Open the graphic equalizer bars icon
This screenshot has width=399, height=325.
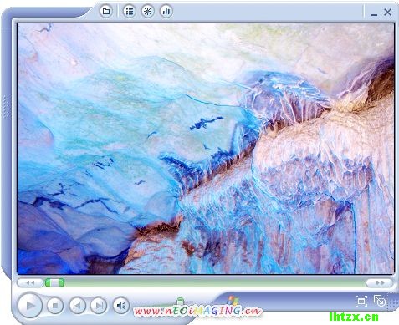click(x=166, y=12)
